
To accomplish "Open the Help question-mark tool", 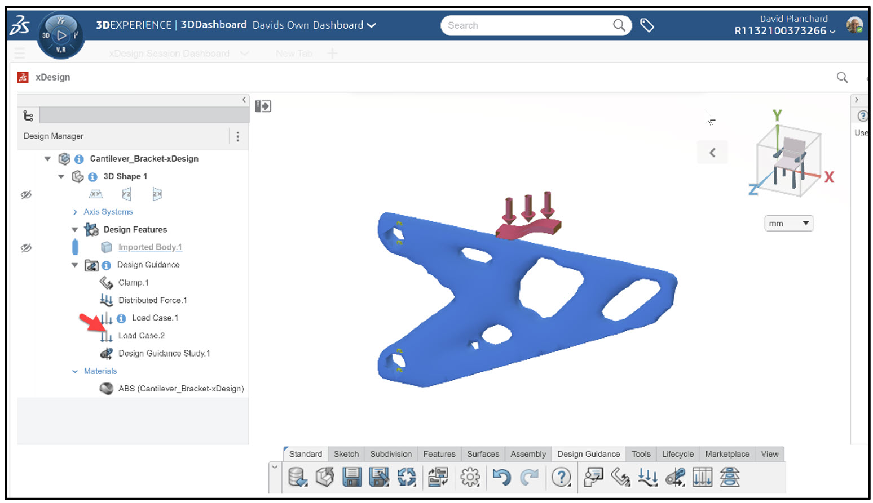I will pos(561,477).
